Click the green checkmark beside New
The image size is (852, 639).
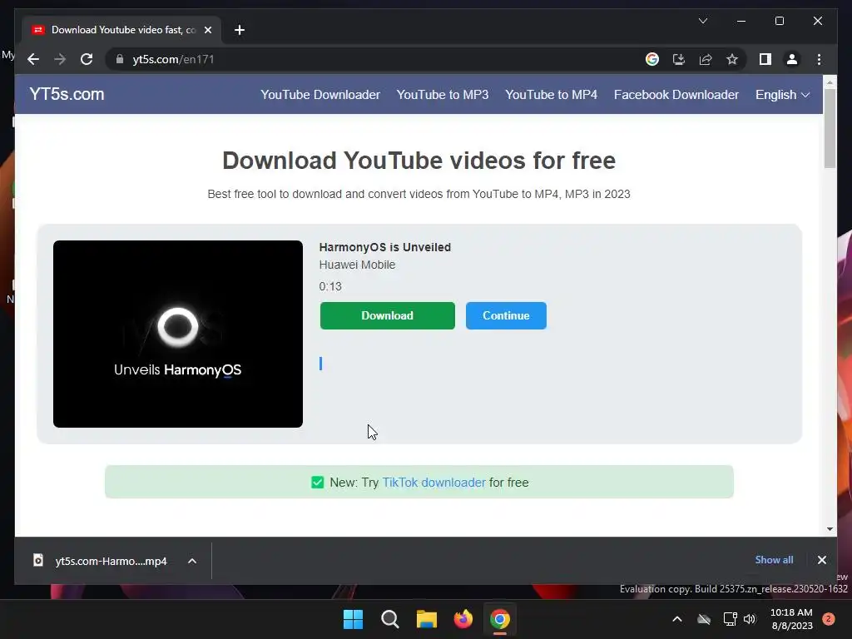(x=317, y=482)
